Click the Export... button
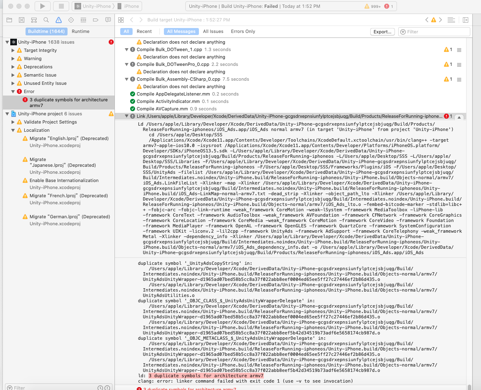 [382, 31]
